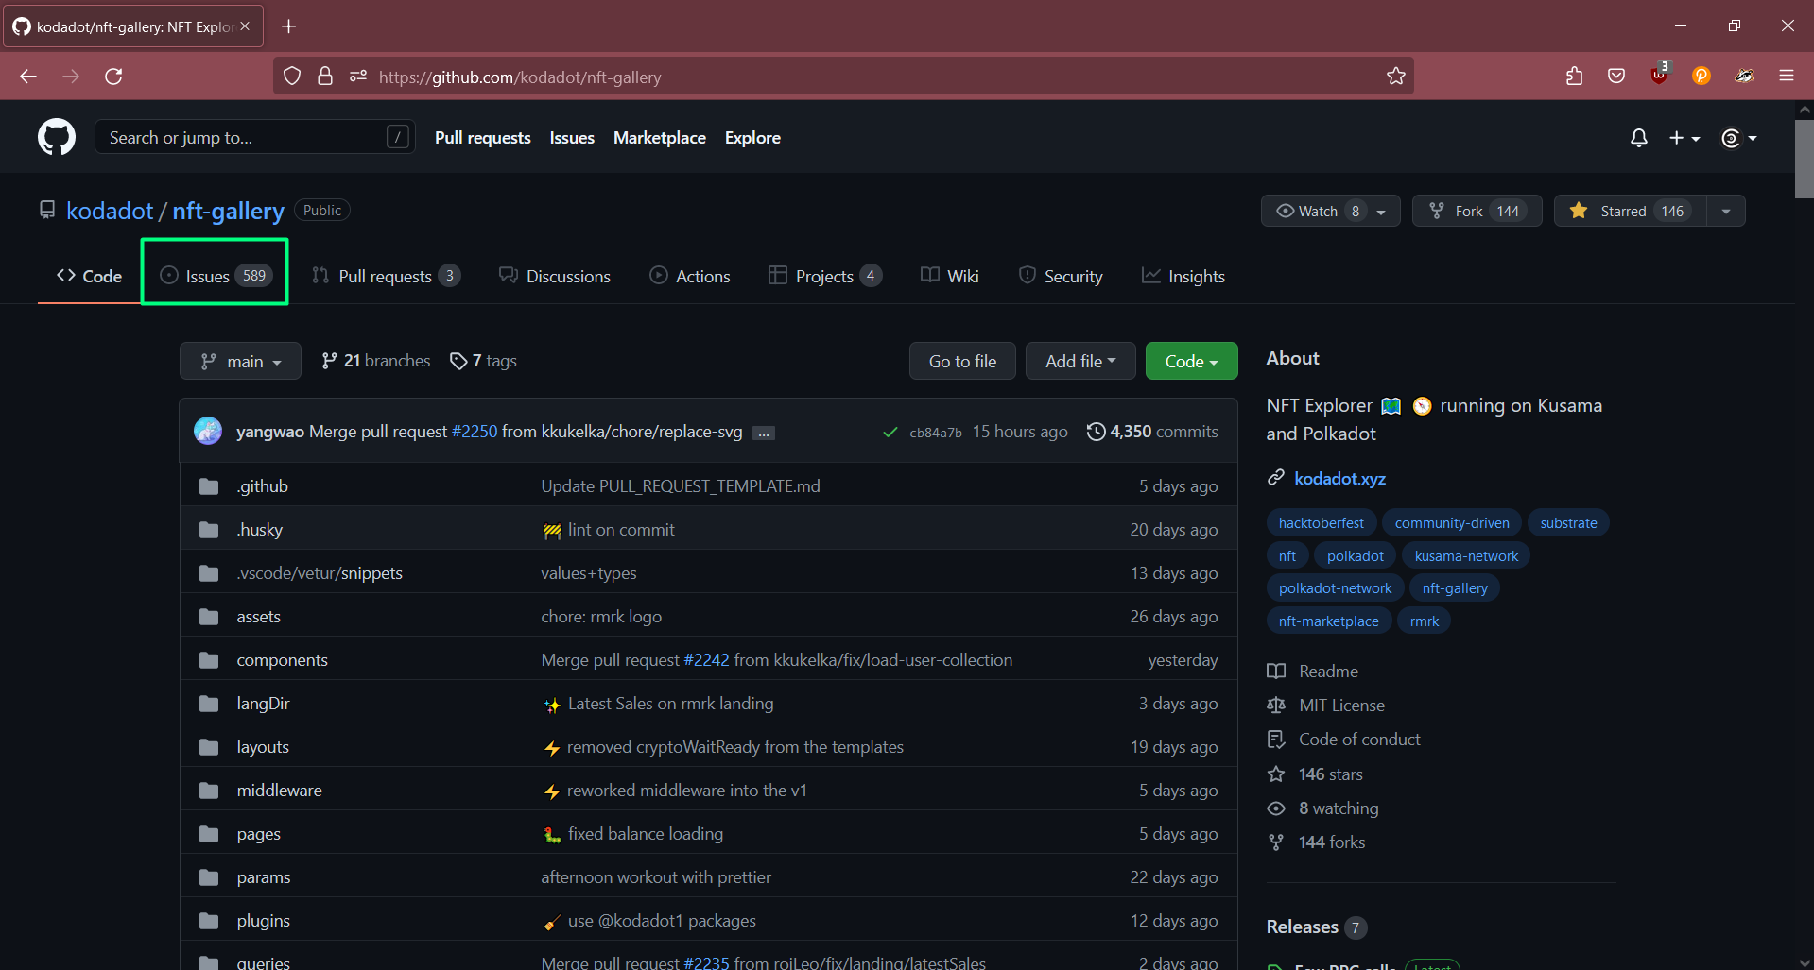Open the notifications bell

point(1638,138)
